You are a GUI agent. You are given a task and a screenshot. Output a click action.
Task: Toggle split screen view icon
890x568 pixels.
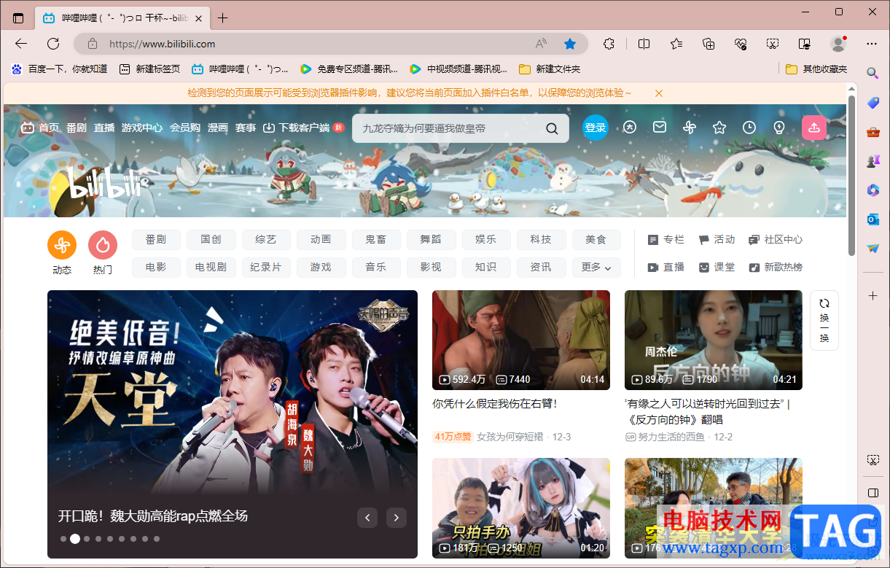click(x=644, y=44)
